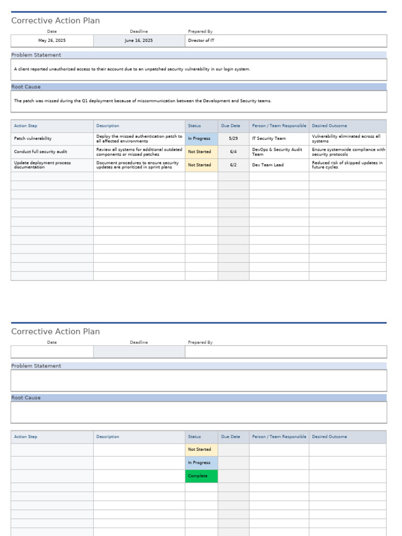The height and width of the screenshot is (536, 402).
Task: Select the 'May 26, 2025' date cell
Action: [52, 41]
